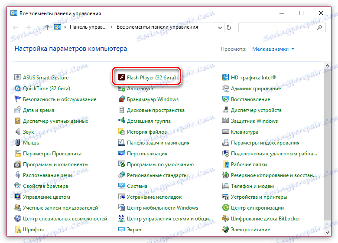Open Учетные записи пользователей link

pyautogui.click(x=60, y=208)
